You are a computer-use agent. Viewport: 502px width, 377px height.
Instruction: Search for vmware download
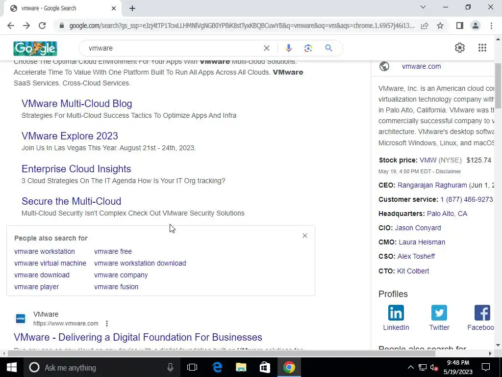click(x=42, y=275)
